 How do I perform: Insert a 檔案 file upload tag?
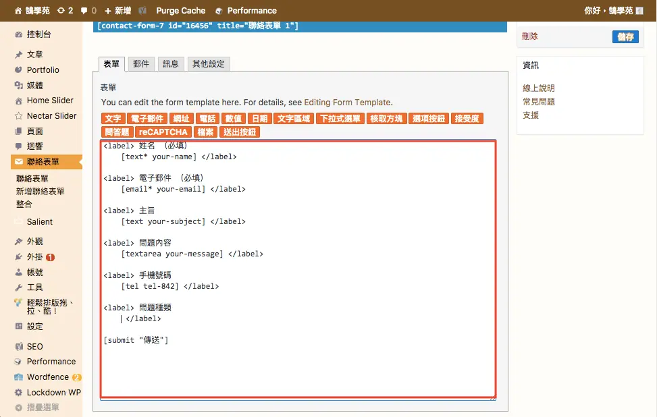click(x=205, y=132)
